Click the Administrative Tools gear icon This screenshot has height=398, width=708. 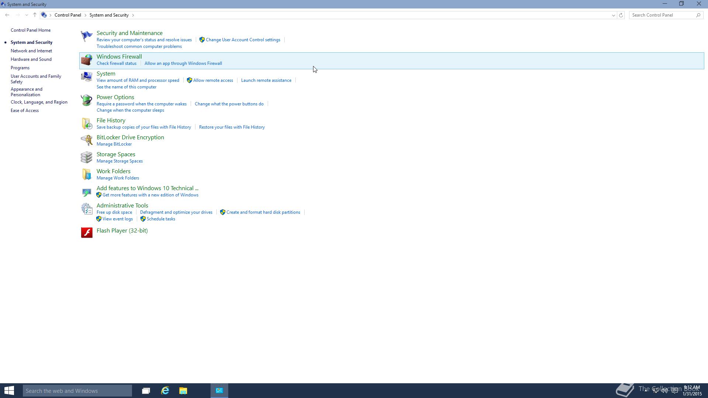87,209
